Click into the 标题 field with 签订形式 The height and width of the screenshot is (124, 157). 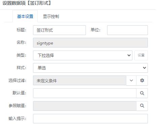[59, 30]
